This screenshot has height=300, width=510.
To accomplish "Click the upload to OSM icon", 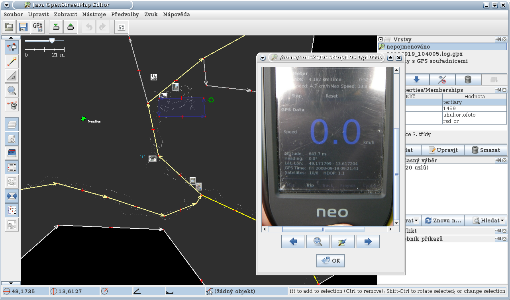I will pos(71,27).
